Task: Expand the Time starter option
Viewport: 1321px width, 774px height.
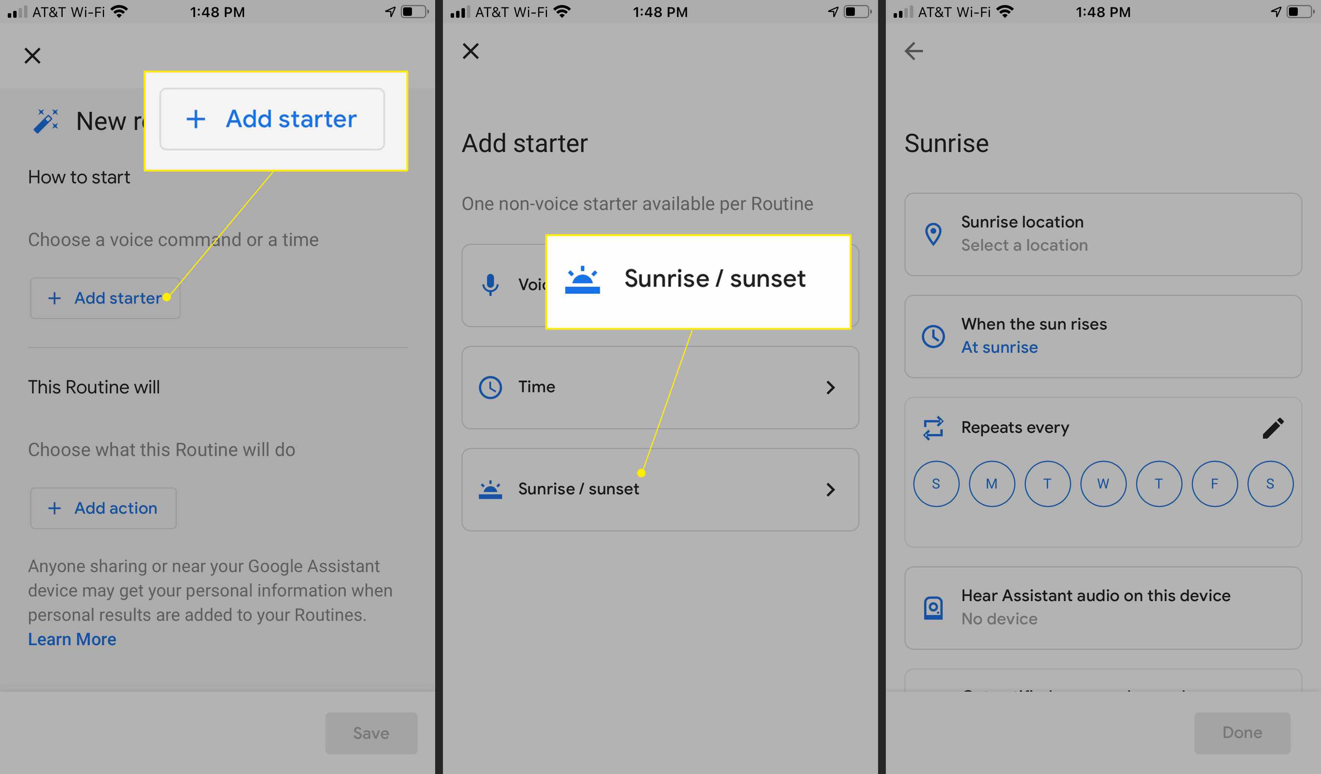Action: [657, 387]
